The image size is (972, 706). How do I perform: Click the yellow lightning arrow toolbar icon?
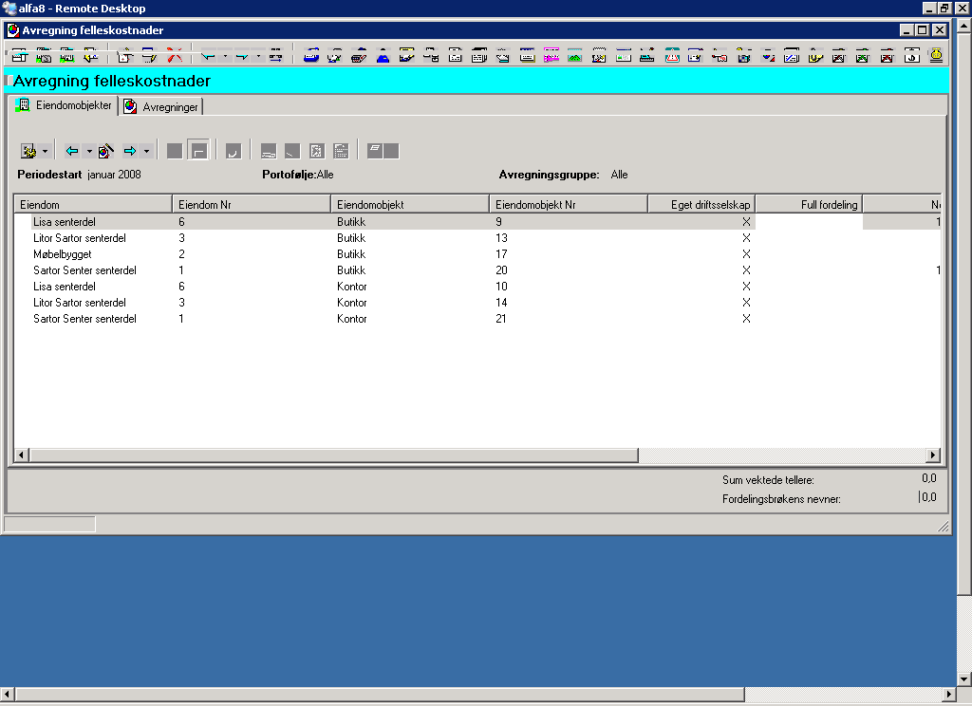[91, 56]
